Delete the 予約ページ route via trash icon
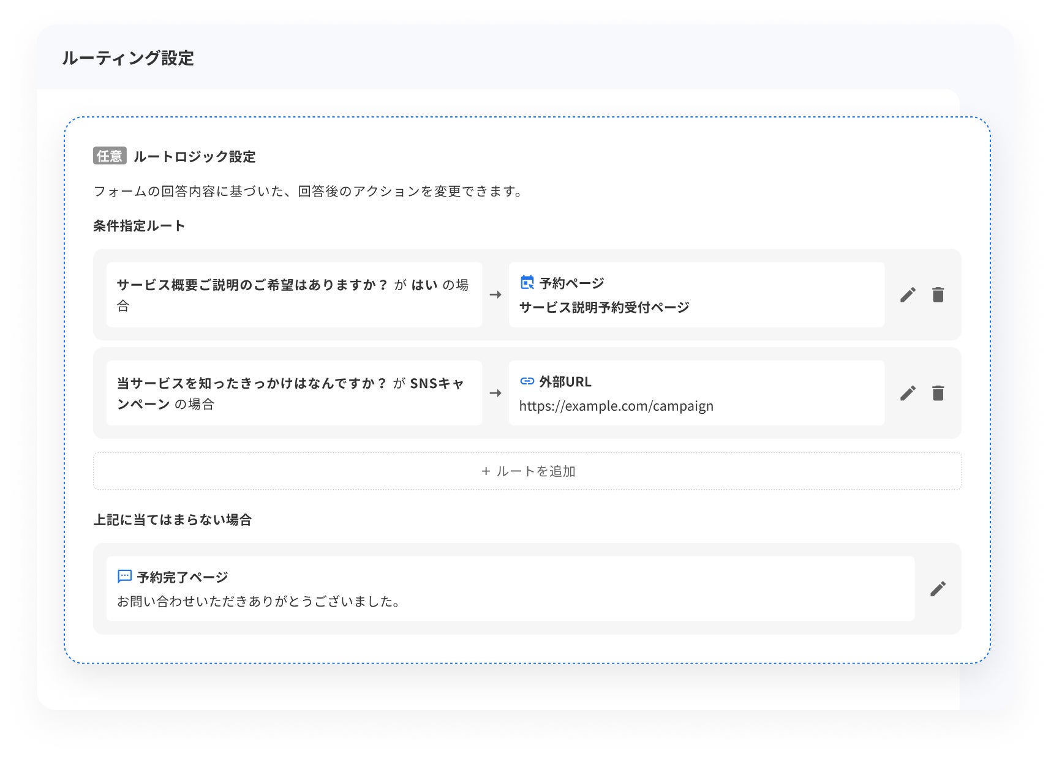Viewport: 1051px width, 759px height. pyautogui.click(x=938, y=294)
